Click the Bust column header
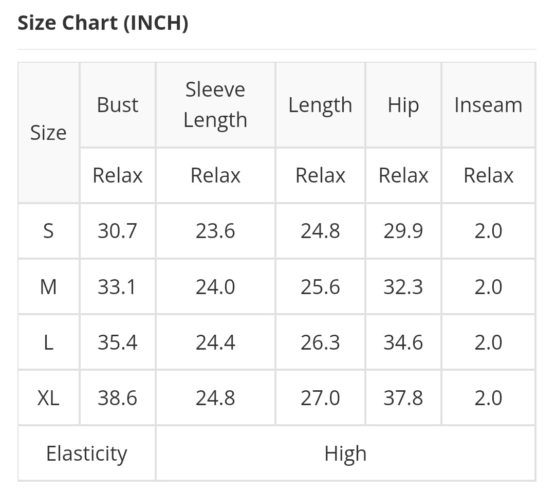This screenshot has height=490, width=555. click(118, 105)
